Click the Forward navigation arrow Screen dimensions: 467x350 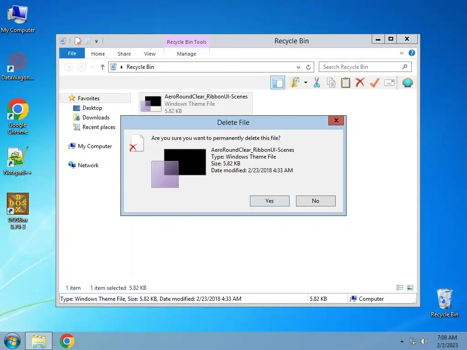coord(82,67)
